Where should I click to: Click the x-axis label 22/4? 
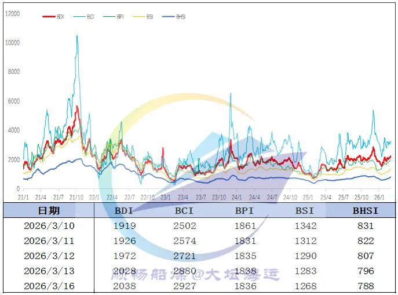click(112, 197)
